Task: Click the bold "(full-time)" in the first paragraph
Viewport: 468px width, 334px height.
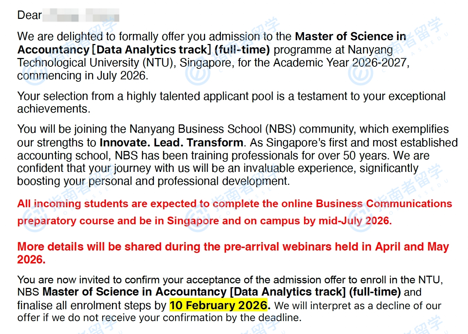Action: pyautogui.click(x=242, y=50)
